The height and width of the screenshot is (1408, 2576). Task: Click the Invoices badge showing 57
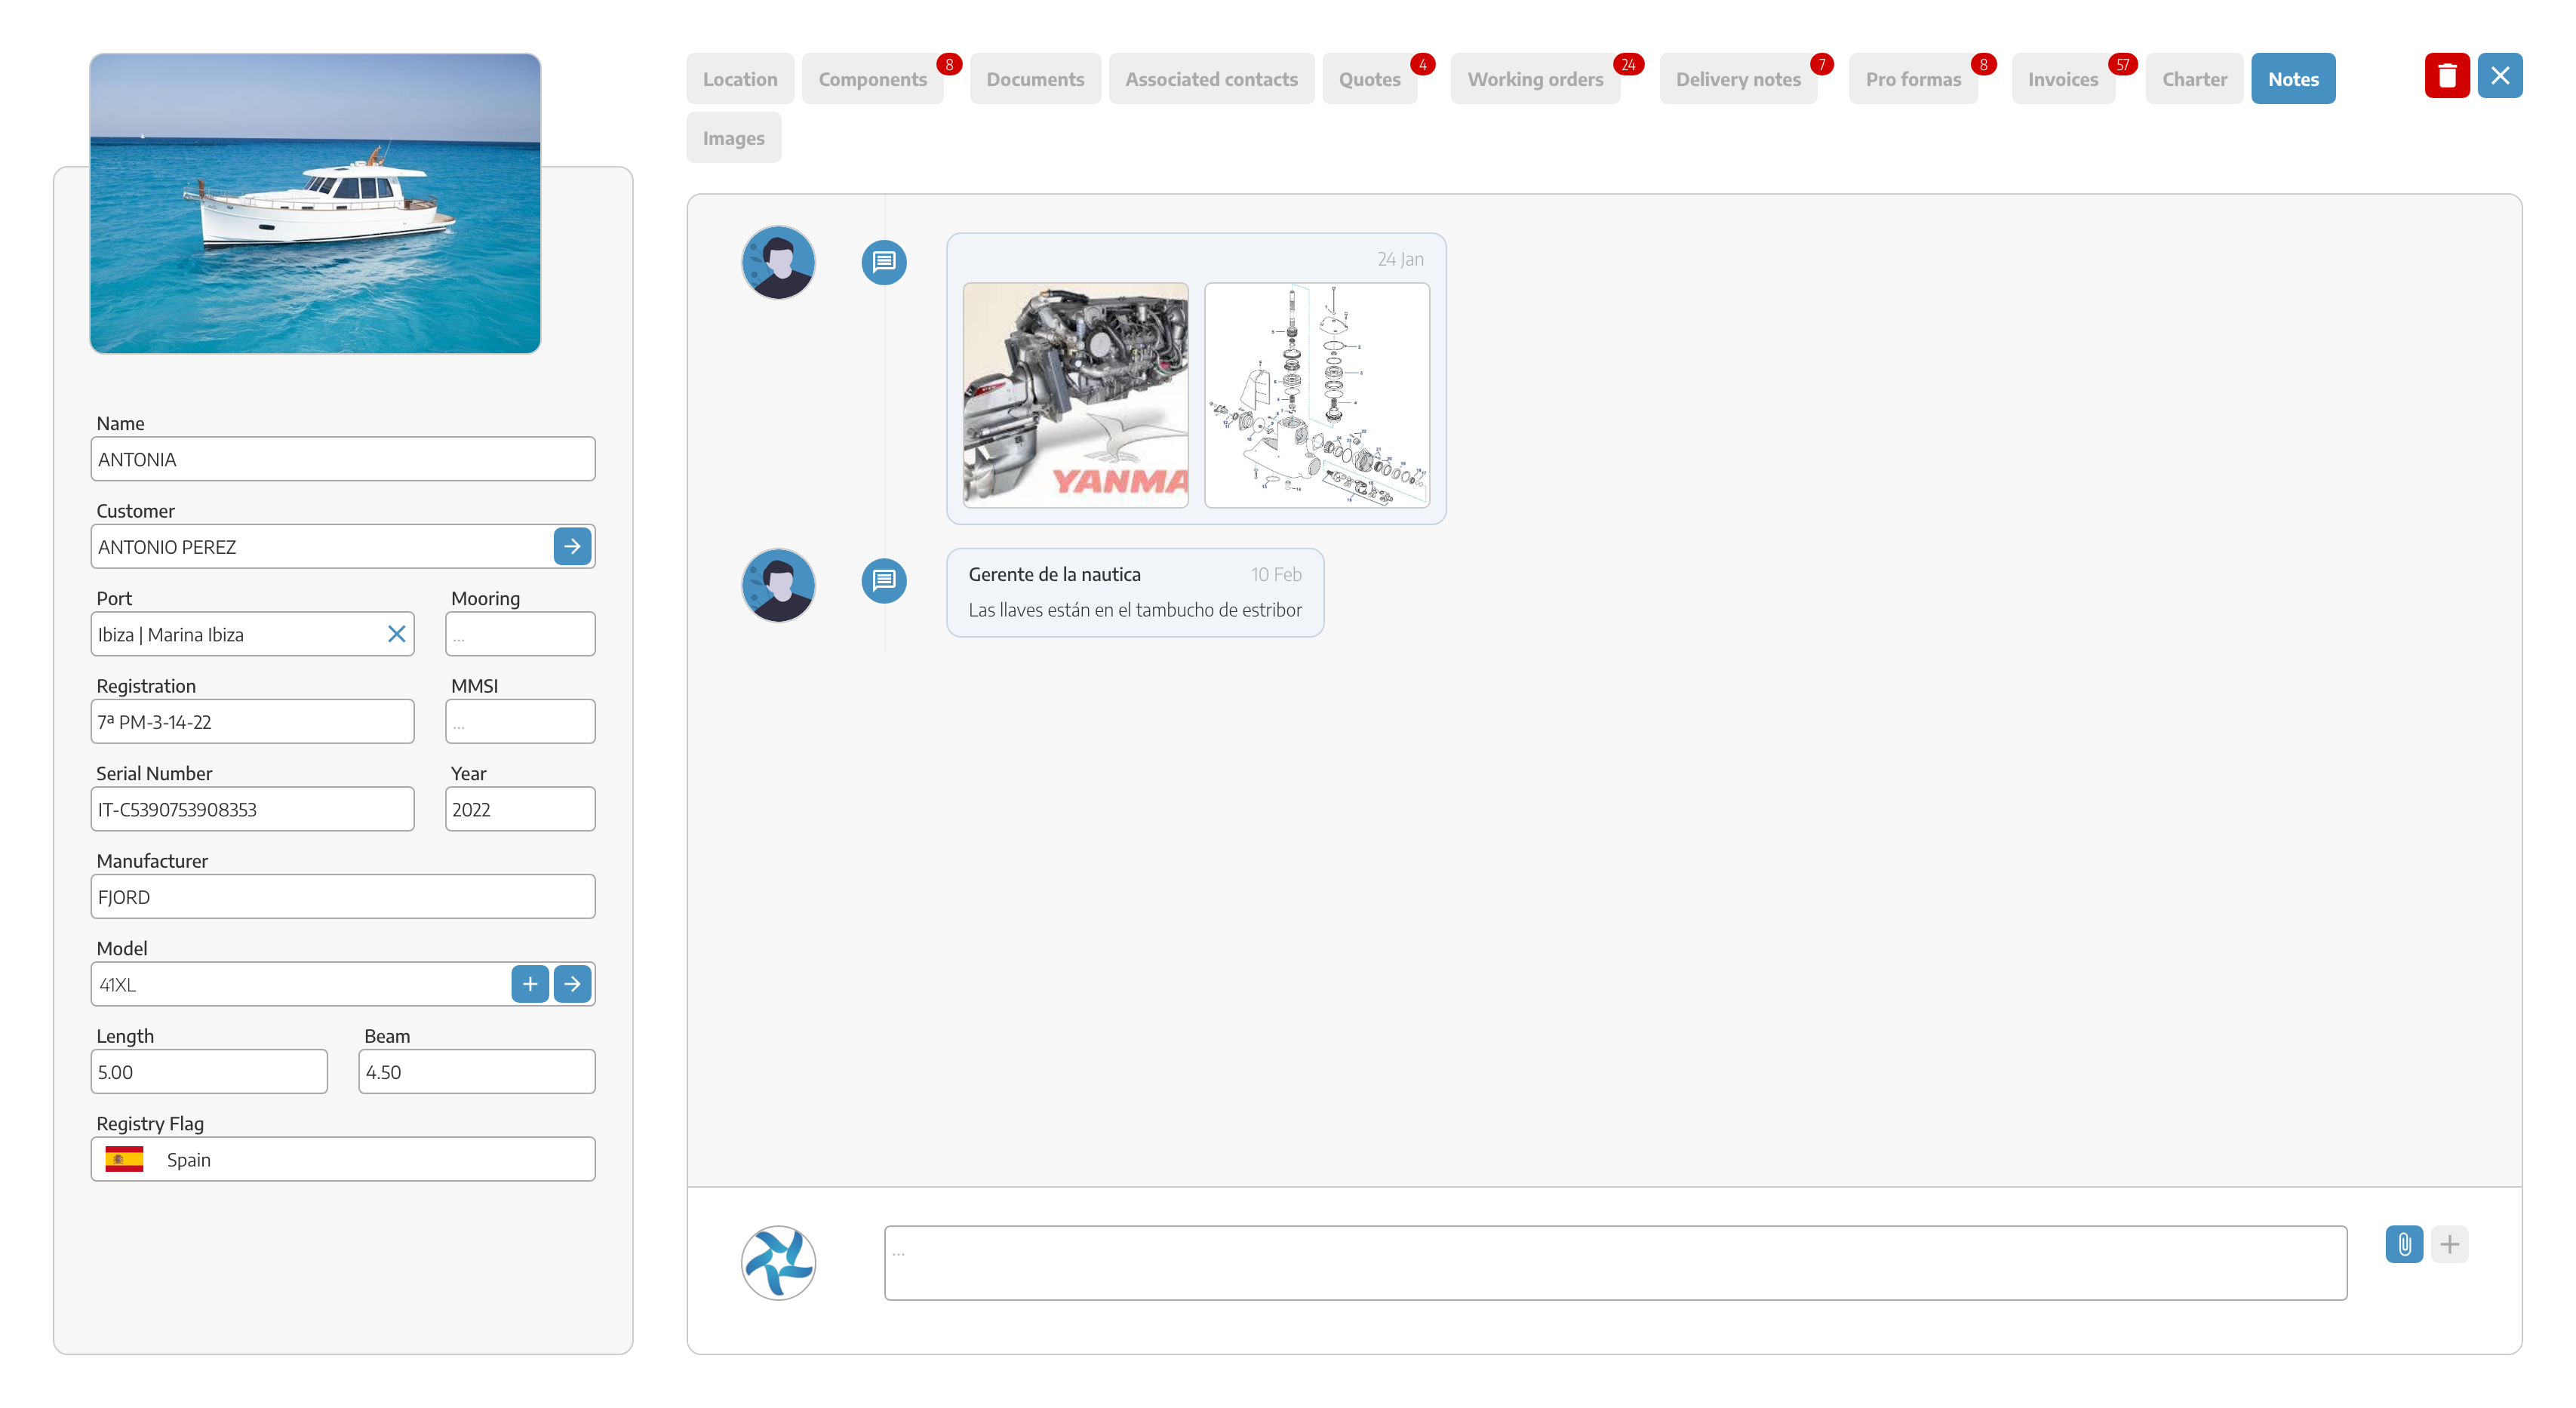(2122, 65)
